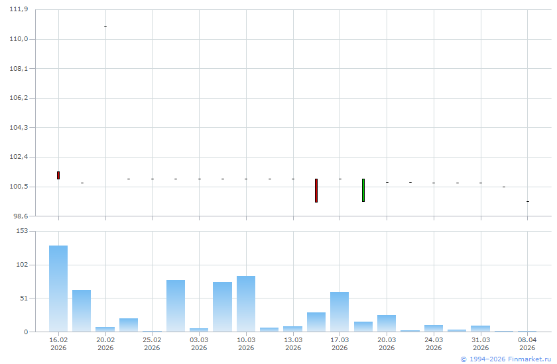Pick the volume bar at 24.03

434,328
